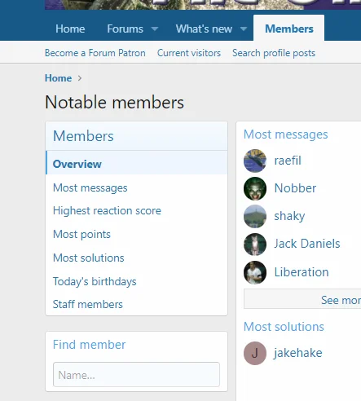Expand the What's new dropdown arrow
Viewport: 361px width, 401px height.
tap(244, 29)
